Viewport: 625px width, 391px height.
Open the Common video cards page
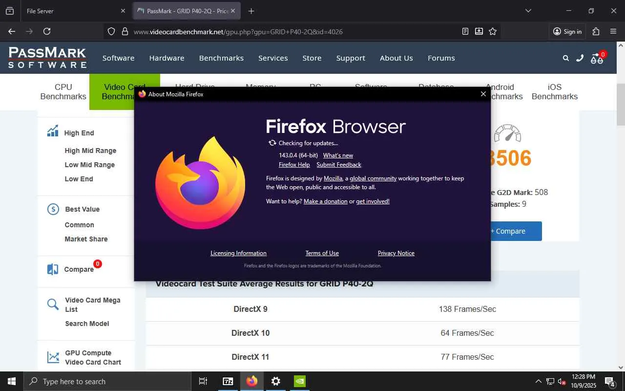pos(79,225)
